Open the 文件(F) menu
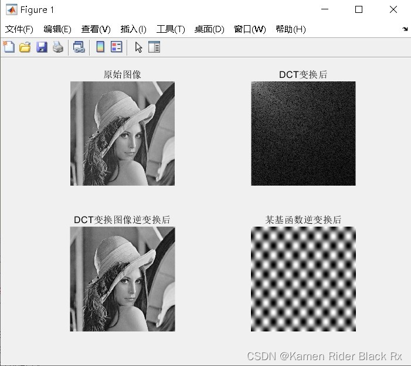 point(19,29)
